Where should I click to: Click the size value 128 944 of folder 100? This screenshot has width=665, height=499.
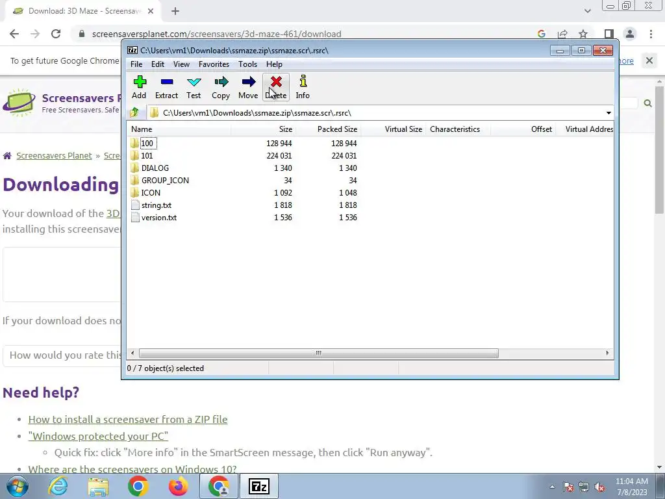click(x=279, y=144)
